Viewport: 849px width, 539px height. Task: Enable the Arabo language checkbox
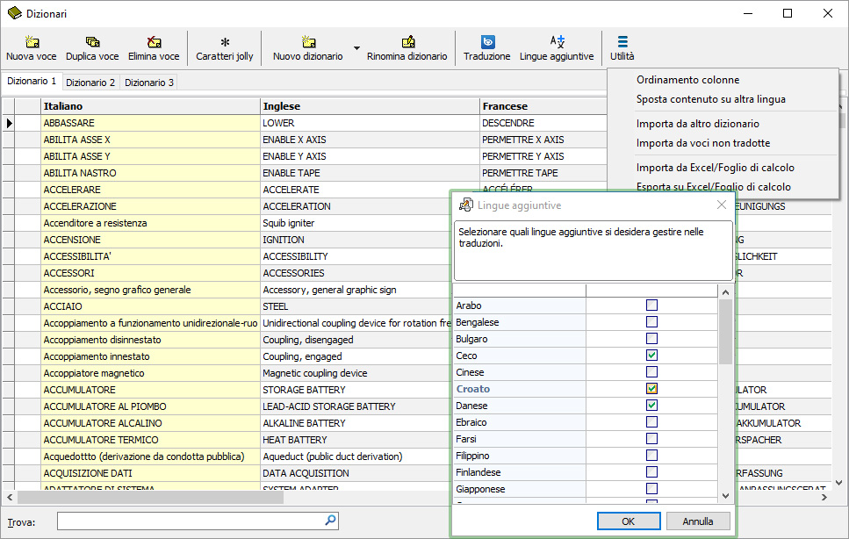click(x=652, y=305)
